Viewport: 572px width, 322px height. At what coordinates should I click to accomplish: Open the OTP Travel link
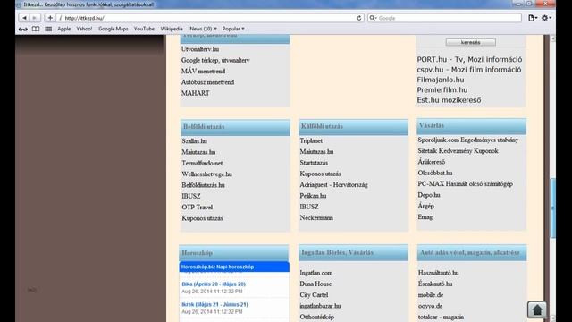197,207
